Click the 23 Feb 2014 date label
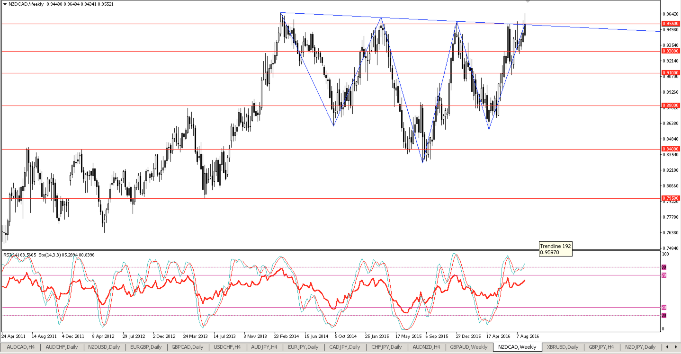This screenshot has height=354, width=681. point(286,336)
